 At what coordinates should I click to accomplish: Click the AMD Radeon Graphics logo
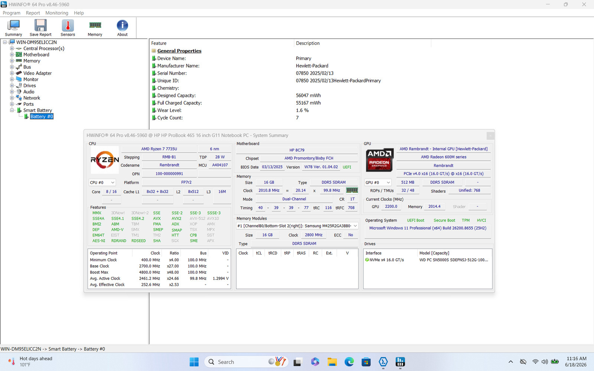pos(379,160)
